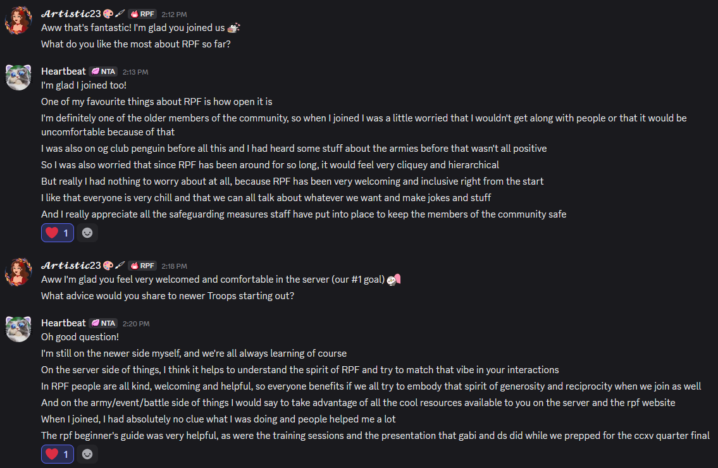Open the Heartbeat username at 2:13 PM

(x=63, y=71)
